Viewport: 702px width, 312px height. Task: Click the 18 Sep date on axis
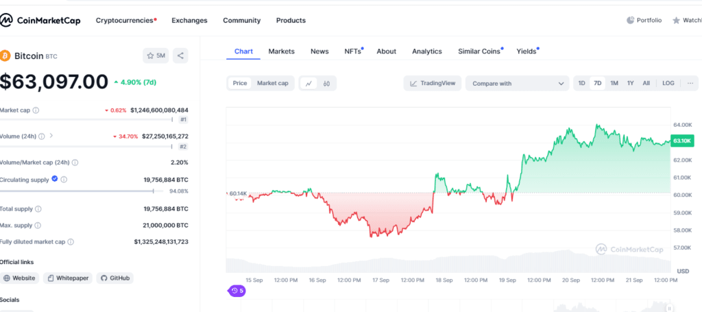click(444, 280)
